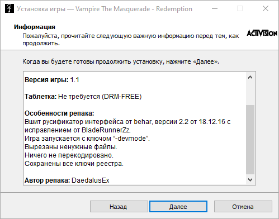Image resolution: width=279 pixels, height=219 pixels.
Task: Minimize the installer window
Action: 215,8
